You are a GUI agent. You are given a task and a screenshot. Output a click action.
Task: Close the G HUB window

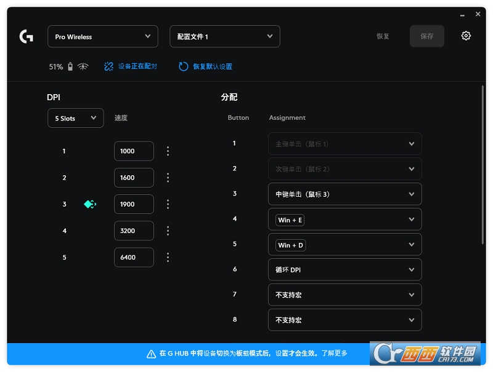tap(478, 14)
